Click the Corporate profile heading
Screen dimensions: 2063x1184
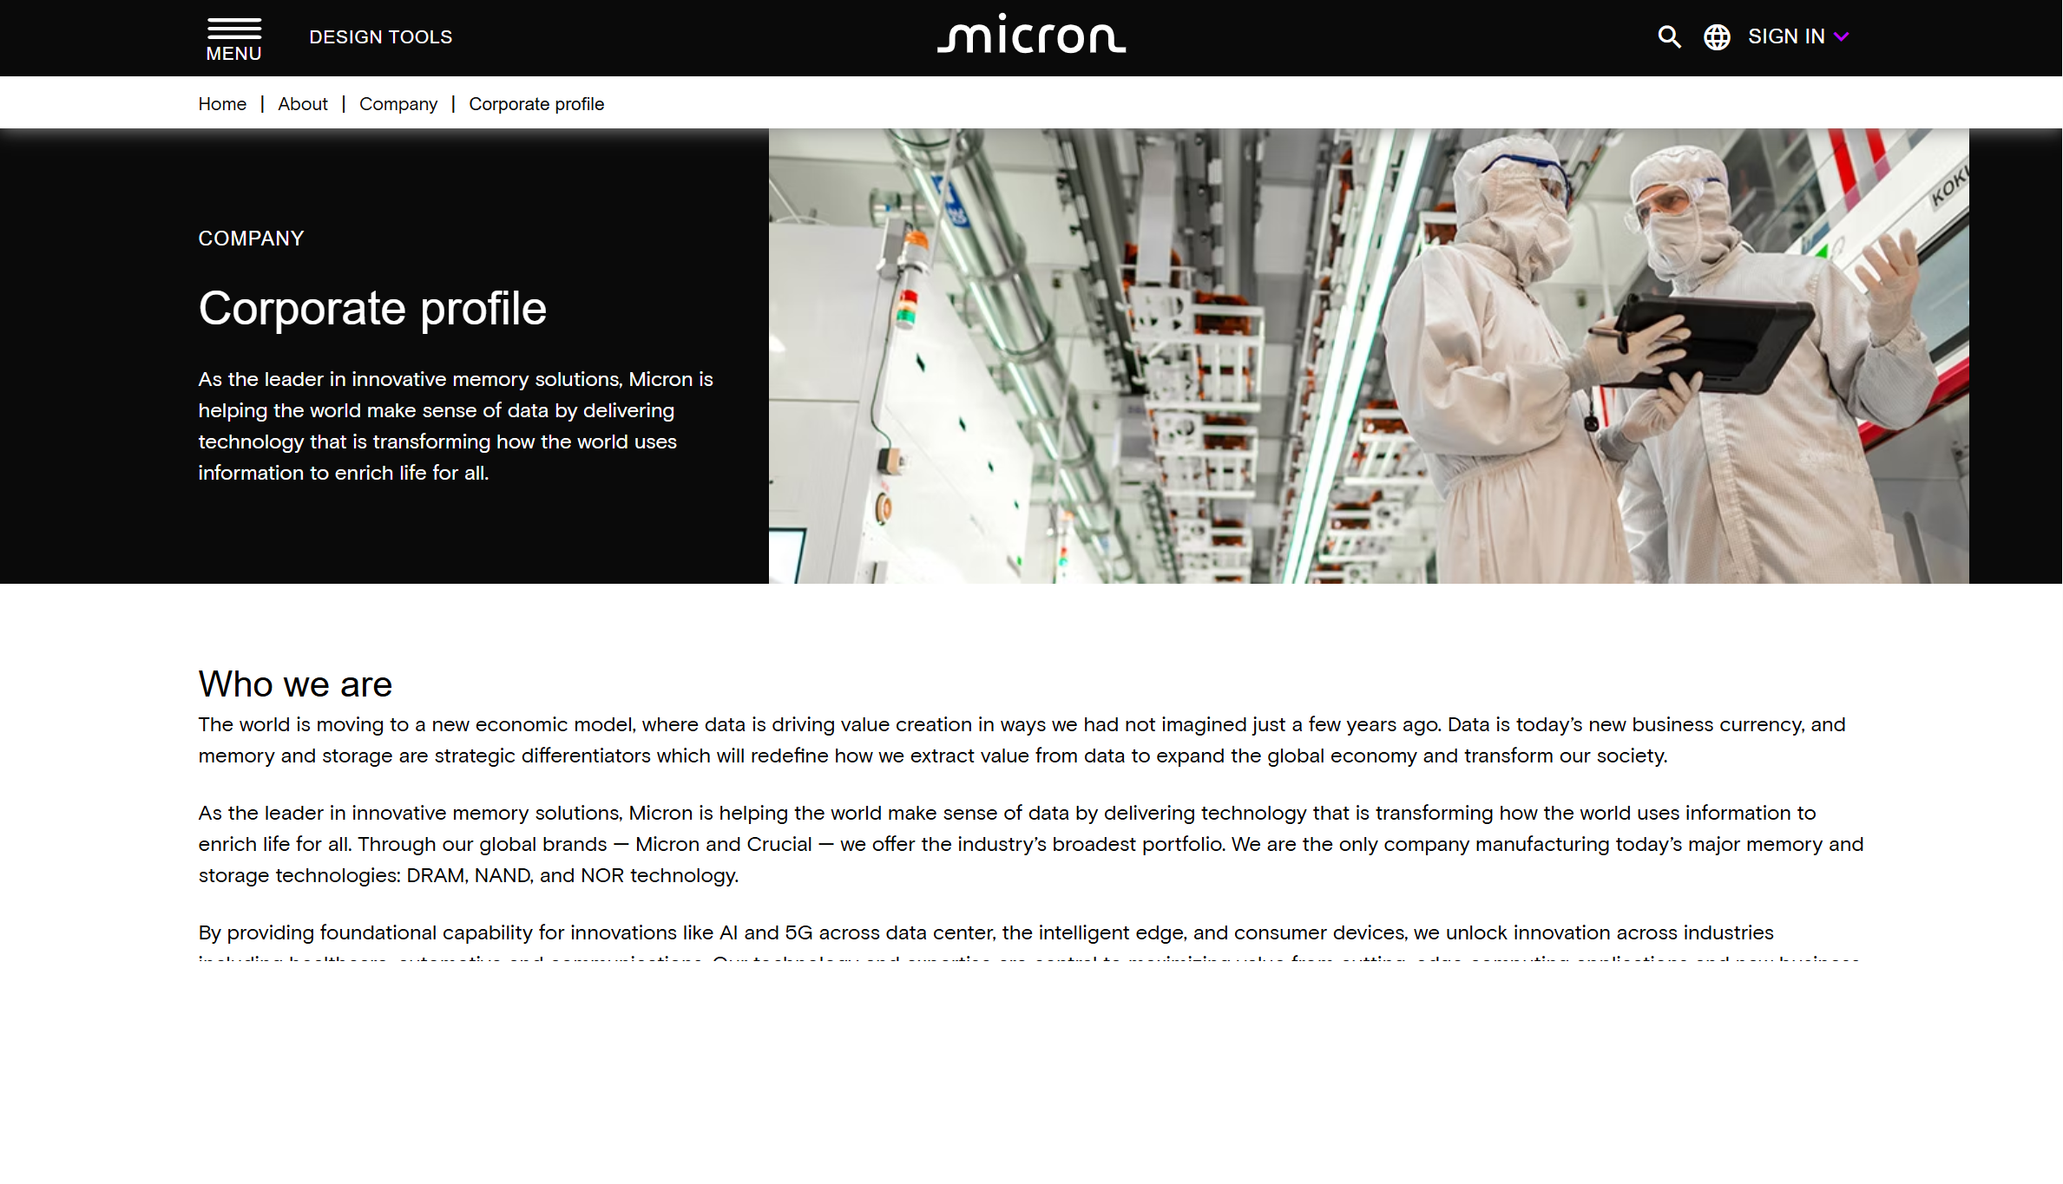coord(372,309)
